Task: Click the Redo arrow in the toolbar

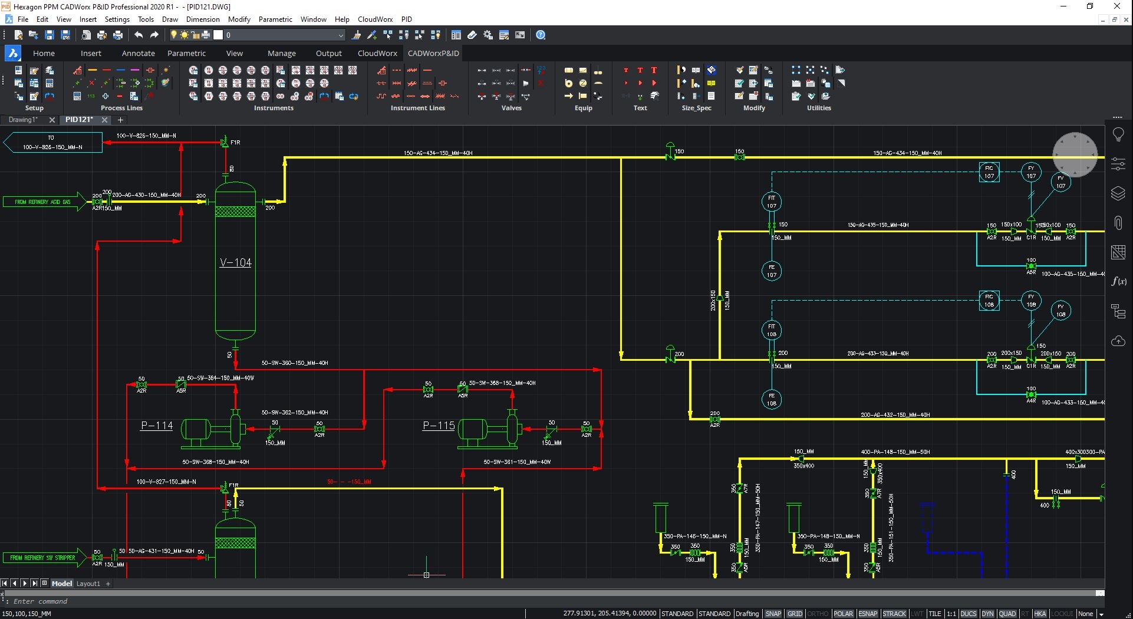Action: click(x=154, y=35)
